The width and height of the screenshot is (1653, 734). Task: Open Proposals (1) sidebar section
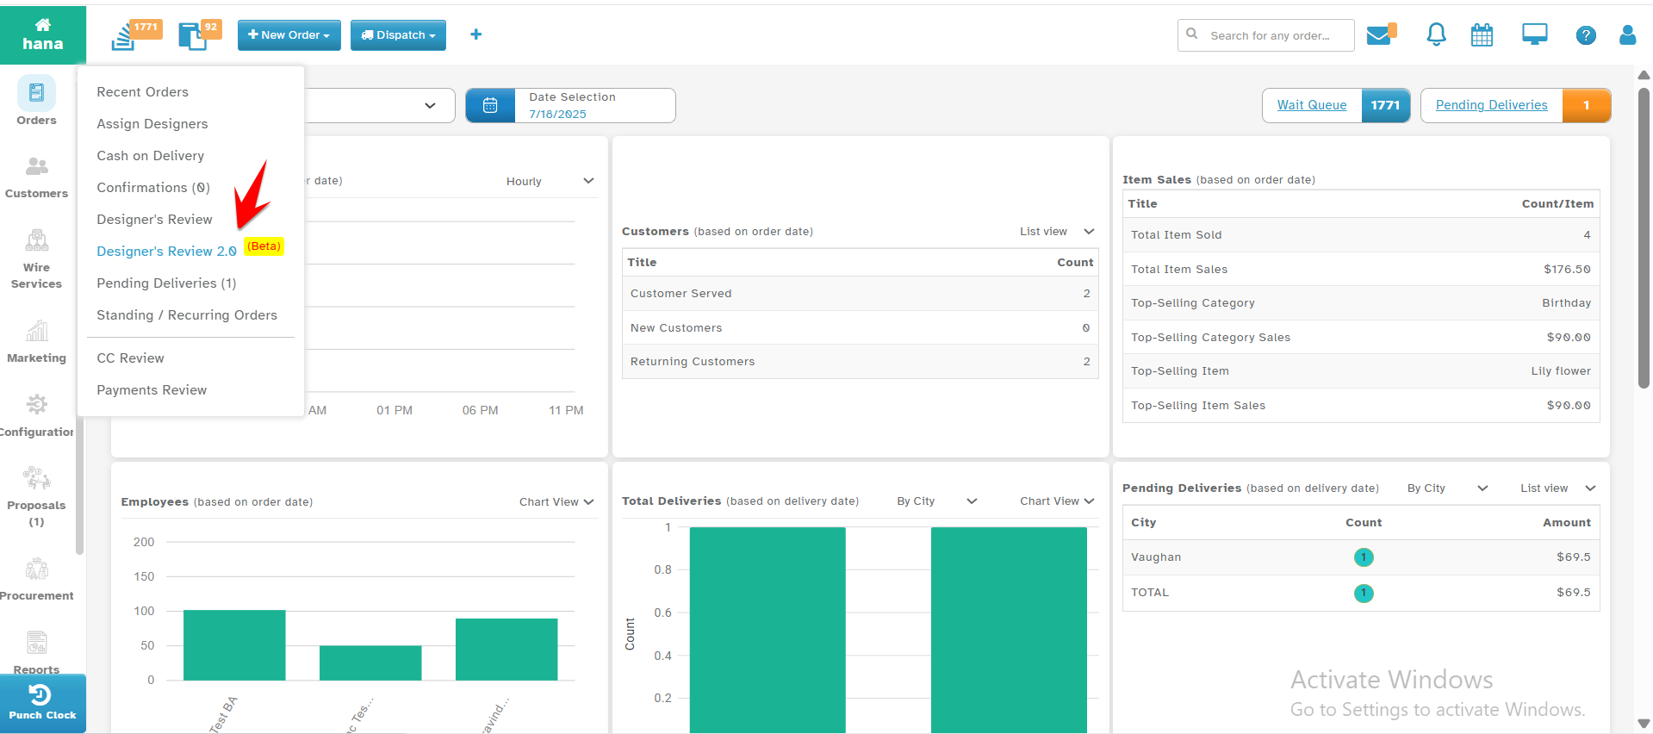(x=36, y=496)
